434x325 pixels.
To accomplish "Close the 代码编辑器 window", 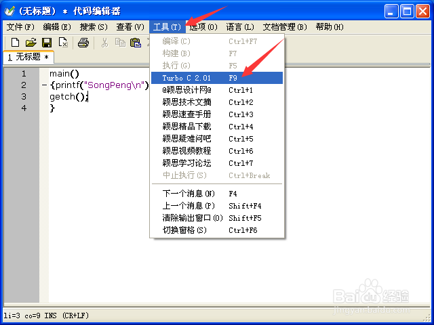I will (x=423, y=12).
